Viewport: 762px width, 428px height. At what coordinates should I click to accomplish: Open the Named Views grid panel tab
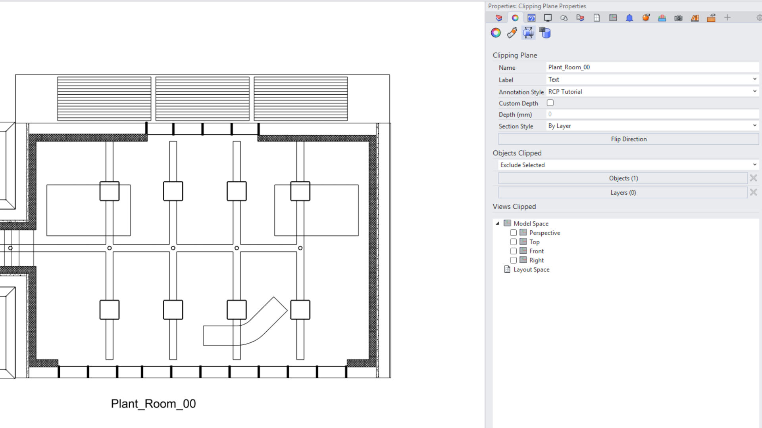coord(613,18)
